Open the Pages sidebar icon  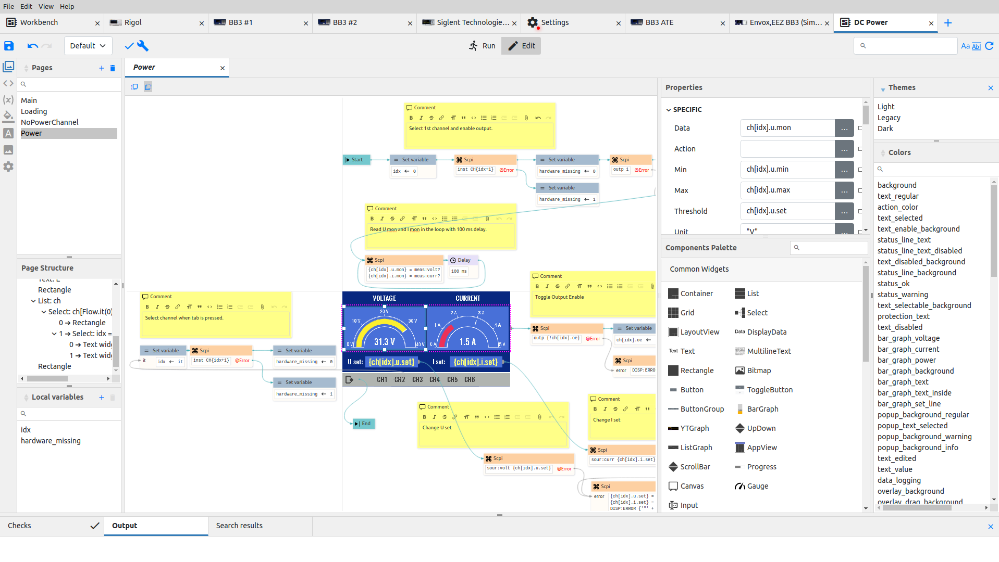8,67
